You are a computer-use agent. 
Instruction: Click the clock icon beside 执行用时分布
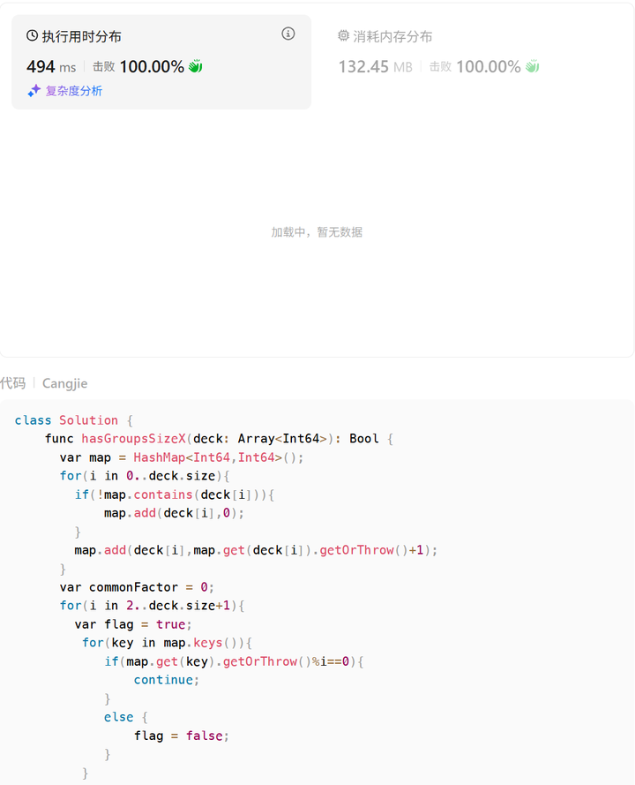[x=32, y=35]
